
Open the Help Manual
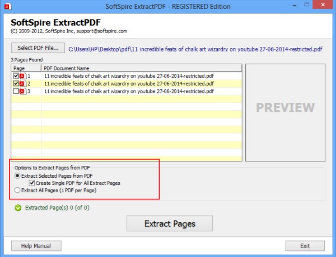(36, 246)
